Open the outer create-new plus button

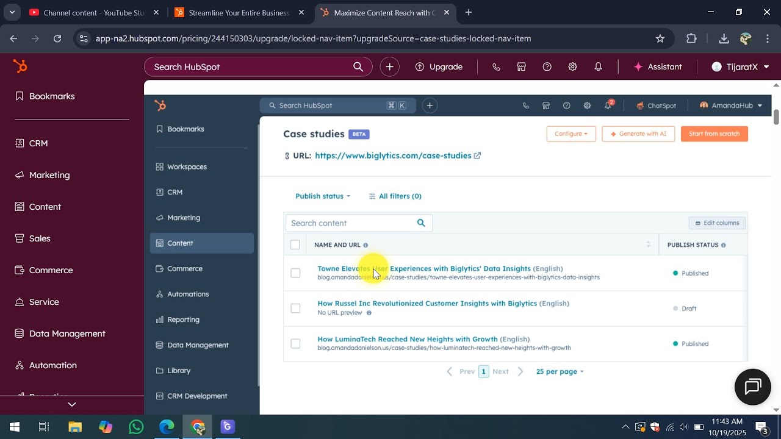tap(389, 67)
